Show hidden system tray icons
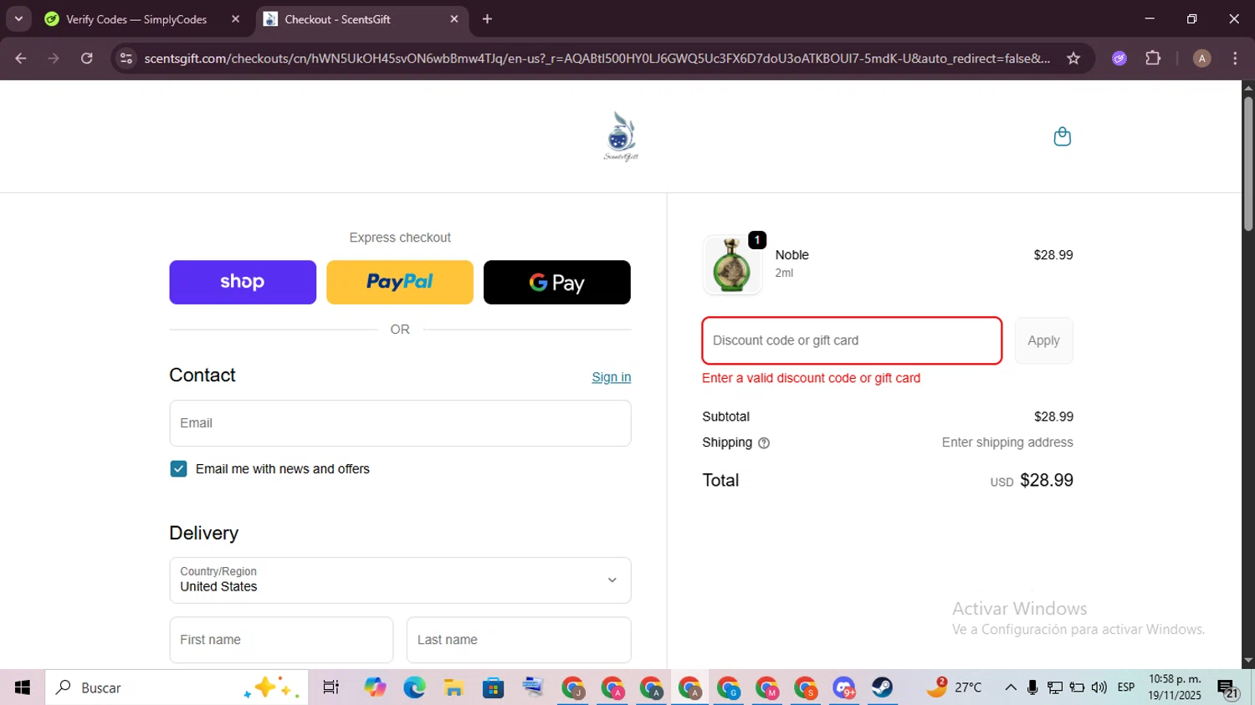1255x705 pixels. 1011,687
